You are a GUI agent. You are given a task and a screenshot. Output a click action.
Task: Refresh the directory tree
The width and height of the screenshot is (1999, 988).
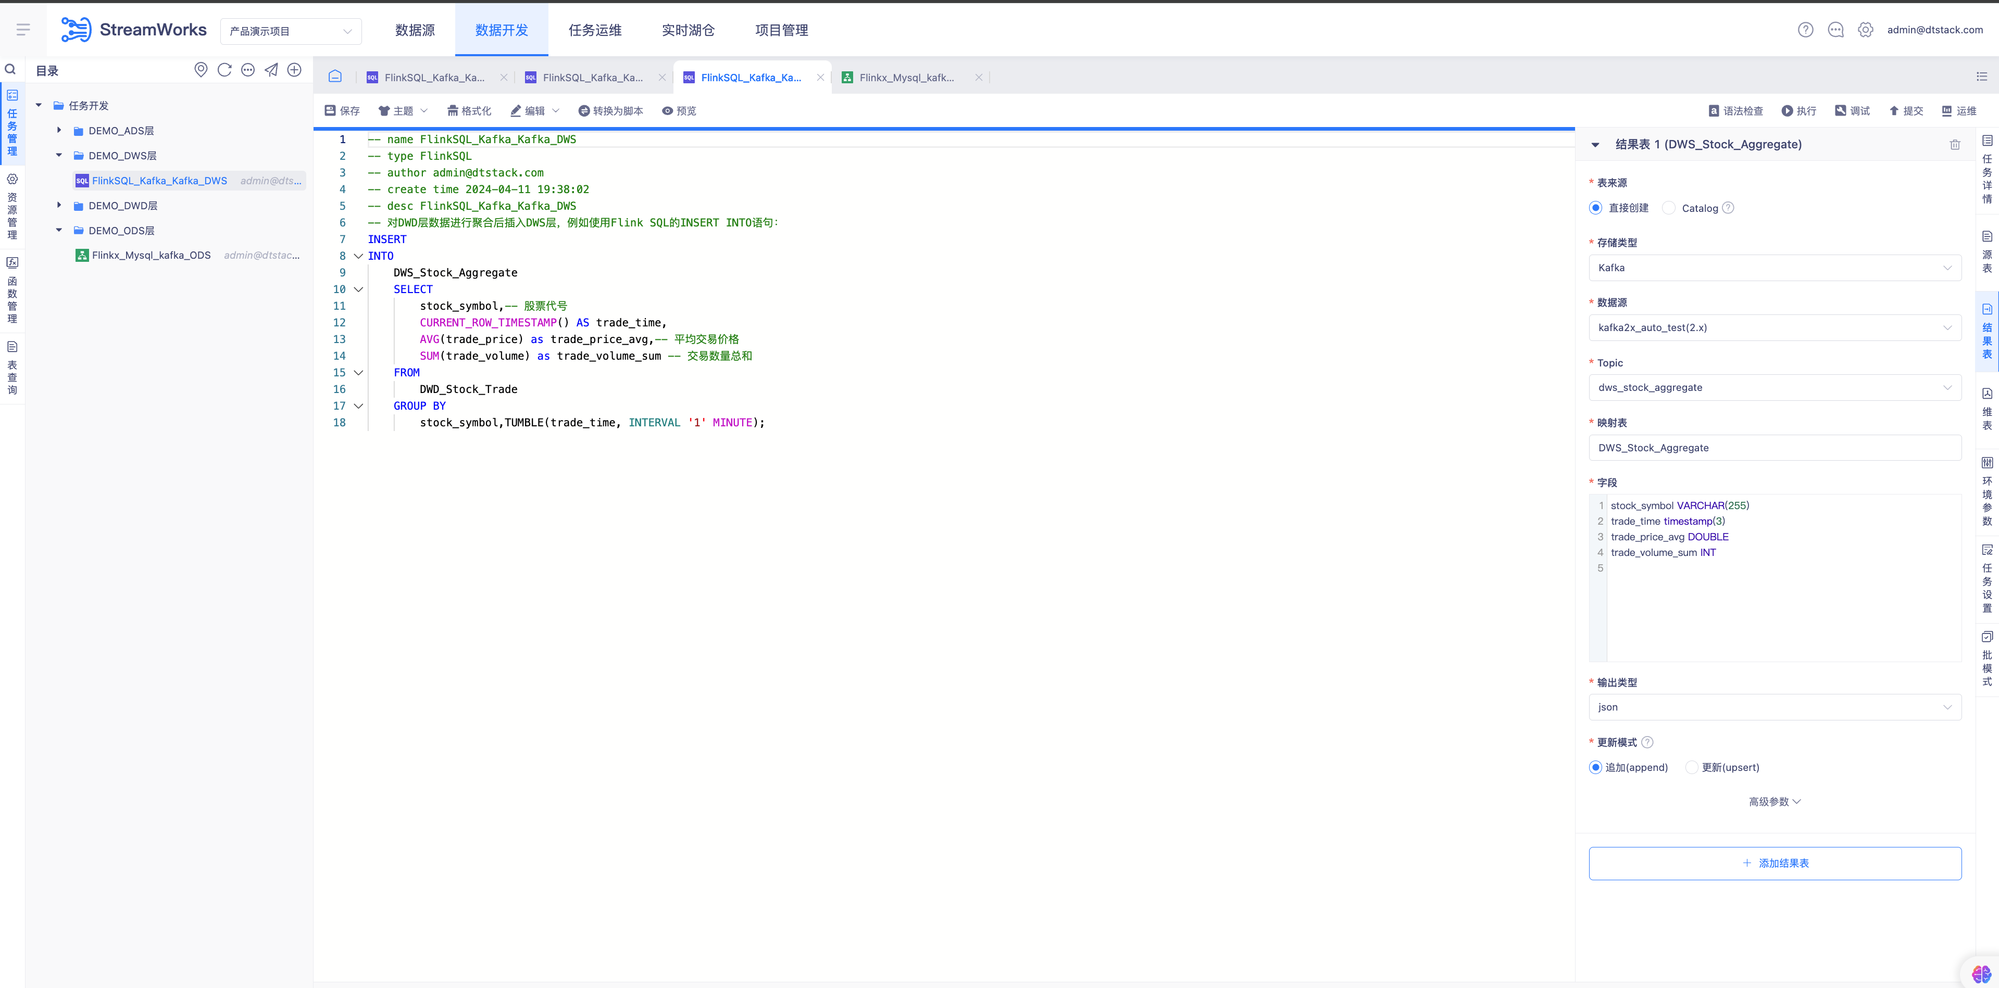[x=224, y=70]
